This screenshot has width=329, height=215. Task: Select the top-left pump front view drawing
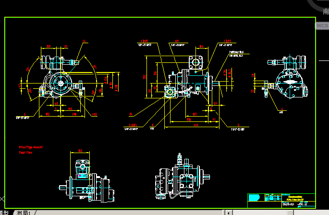coord(61,83)
